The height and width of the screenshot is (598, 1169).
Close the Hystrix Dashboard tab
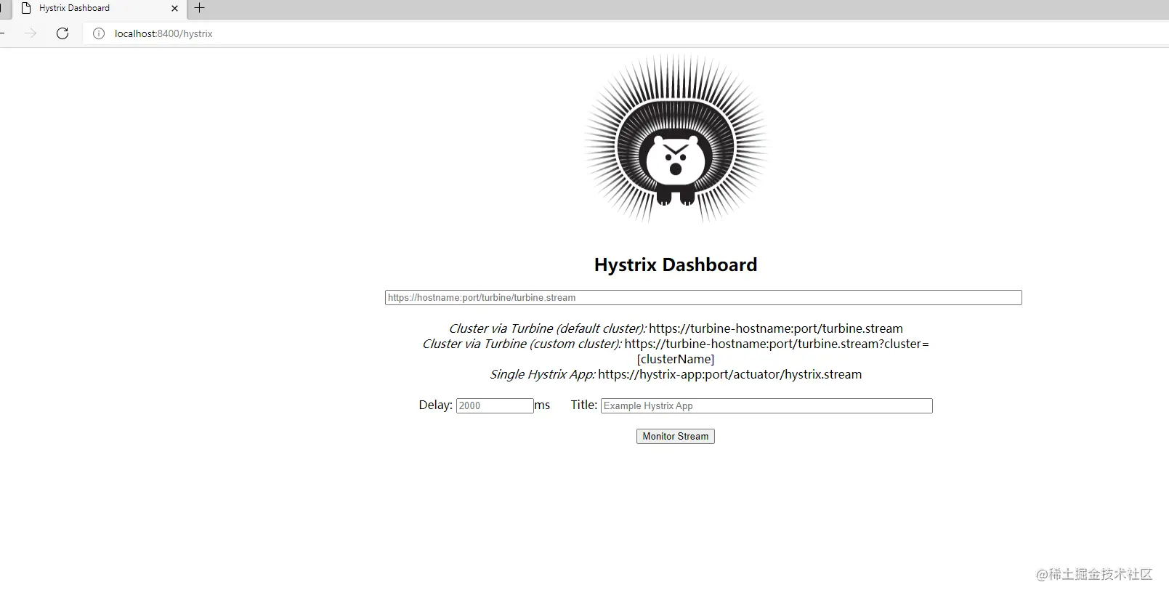(174, 9)
